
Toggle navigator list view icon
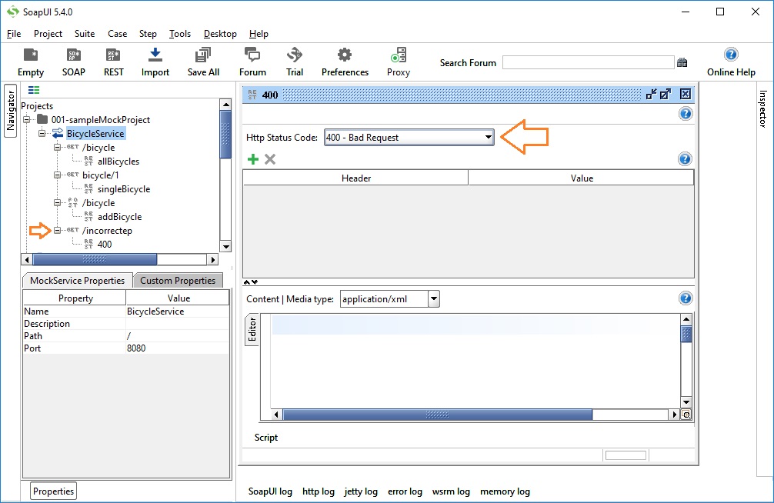pos(34,90)
